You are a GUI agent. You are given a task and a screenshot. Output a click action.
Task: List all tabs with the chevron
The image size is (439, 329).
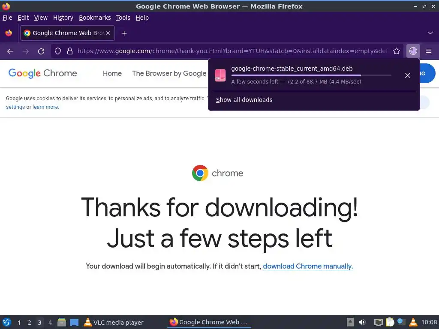point(430,33)
